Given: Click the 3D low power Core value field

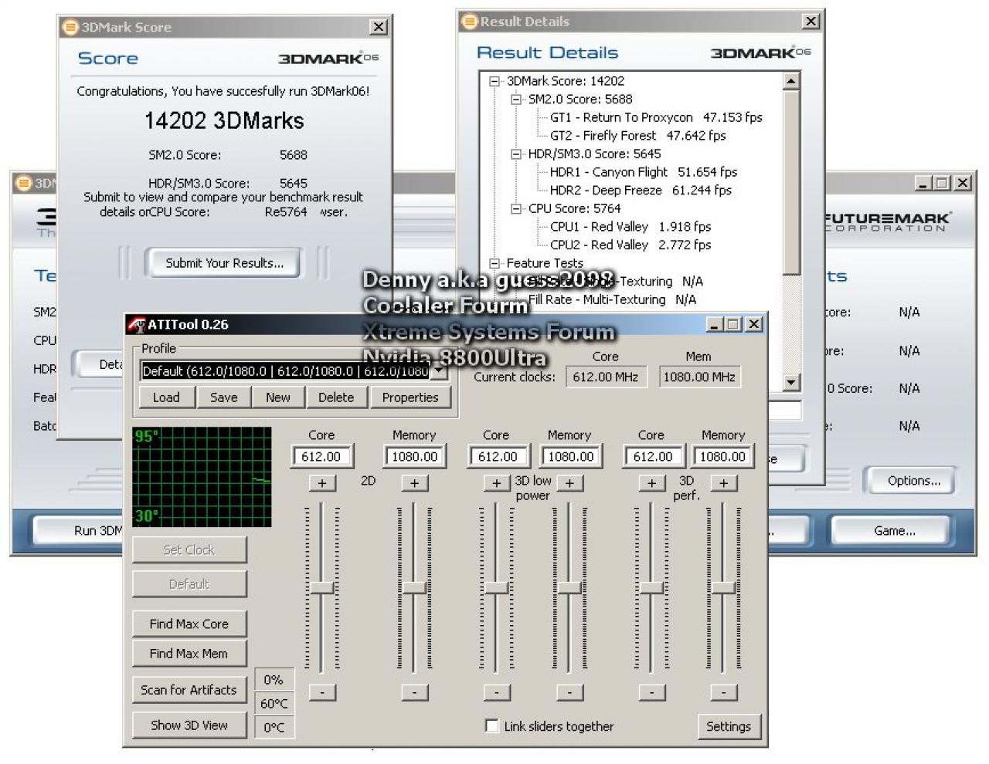Looking at the screenshot, I should [x=498, y=457].
